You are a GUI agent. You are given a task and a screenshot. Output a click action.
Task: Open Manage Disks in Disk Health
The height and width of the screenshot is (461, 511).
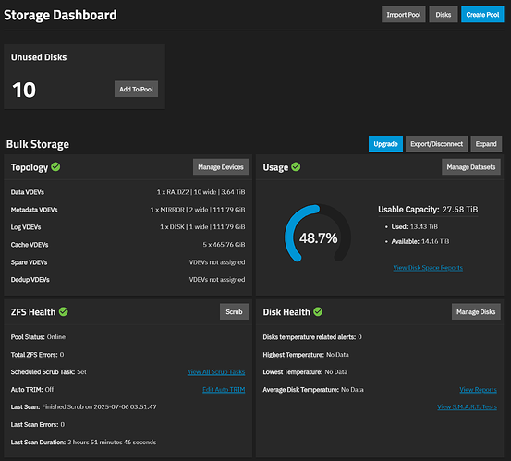[x=476, y=311]
